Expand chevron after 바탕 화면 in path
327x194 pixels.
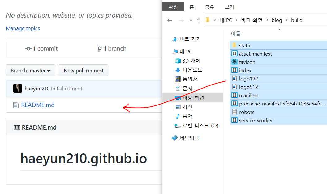coord(267,20)
